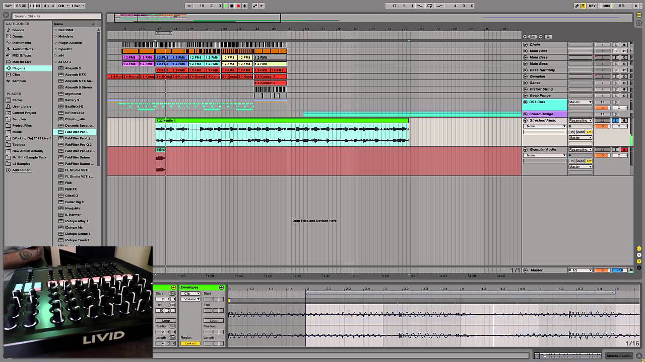
Task: Toggle the Arrangement Loop switch
Action: point(430,6)
